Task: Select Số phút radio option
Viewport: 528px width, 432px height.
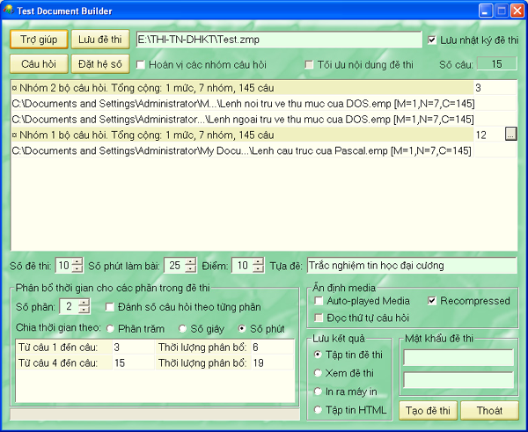Action: (242, 329)
